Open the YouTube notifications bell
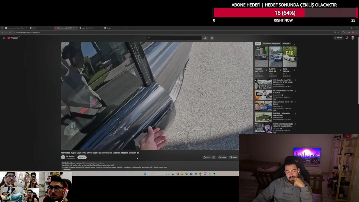Viewport: 359px width, 202px height. [x=347, y=38]
